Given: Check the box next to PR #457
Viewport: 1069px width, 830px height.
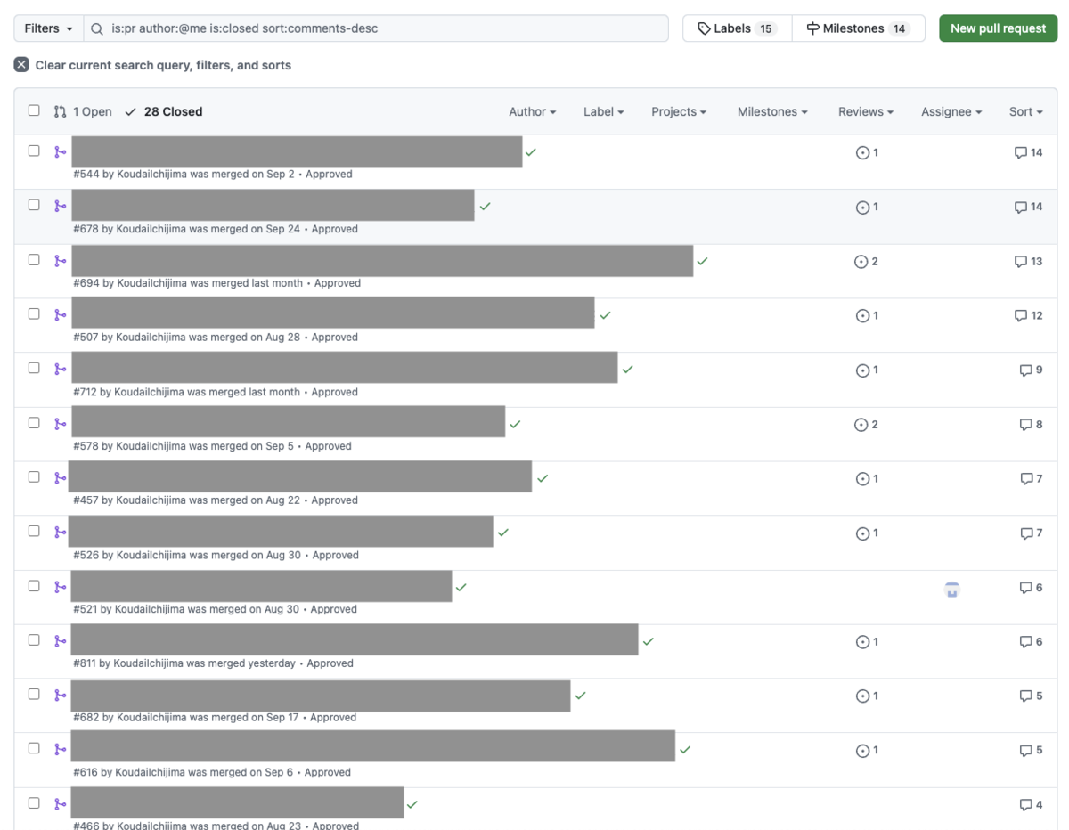Looking at the screenshot, I should point(34,476).
